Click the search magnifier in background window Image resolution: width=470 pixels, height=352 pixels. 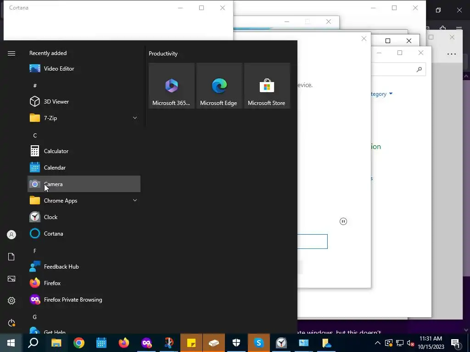tap(419, 70)
